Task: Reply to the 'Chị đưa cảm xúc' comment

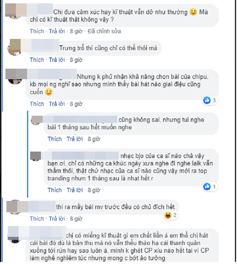Action: [x=57, y=31]
